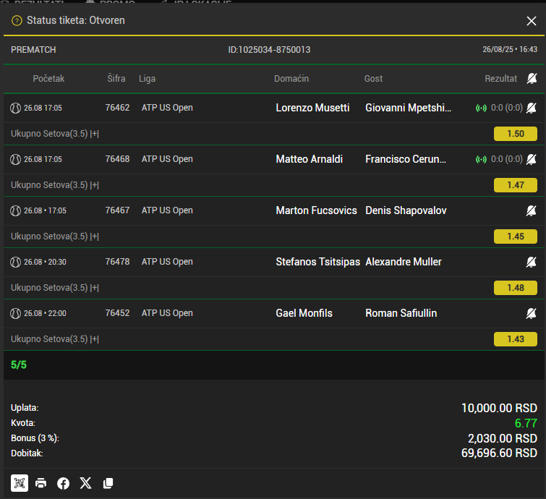The width and height of the screenshot is (546, 499).
Task: Click the Gost column header
Action: click(373, 79)
